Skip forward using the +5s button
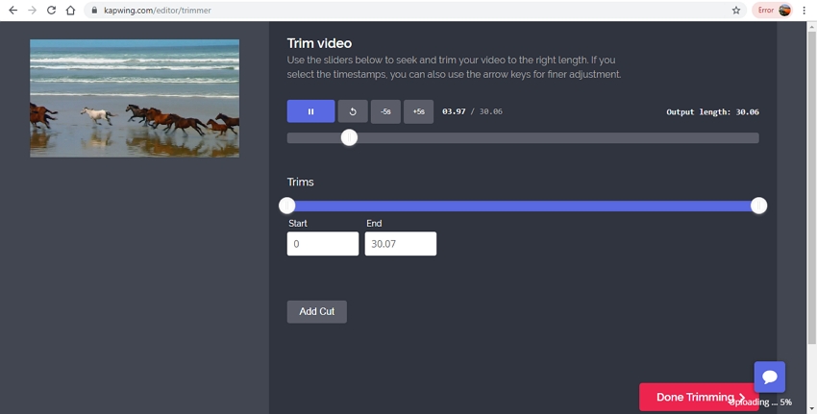The width and height of the screenshot is (817, 414). (x=418, y=111)
